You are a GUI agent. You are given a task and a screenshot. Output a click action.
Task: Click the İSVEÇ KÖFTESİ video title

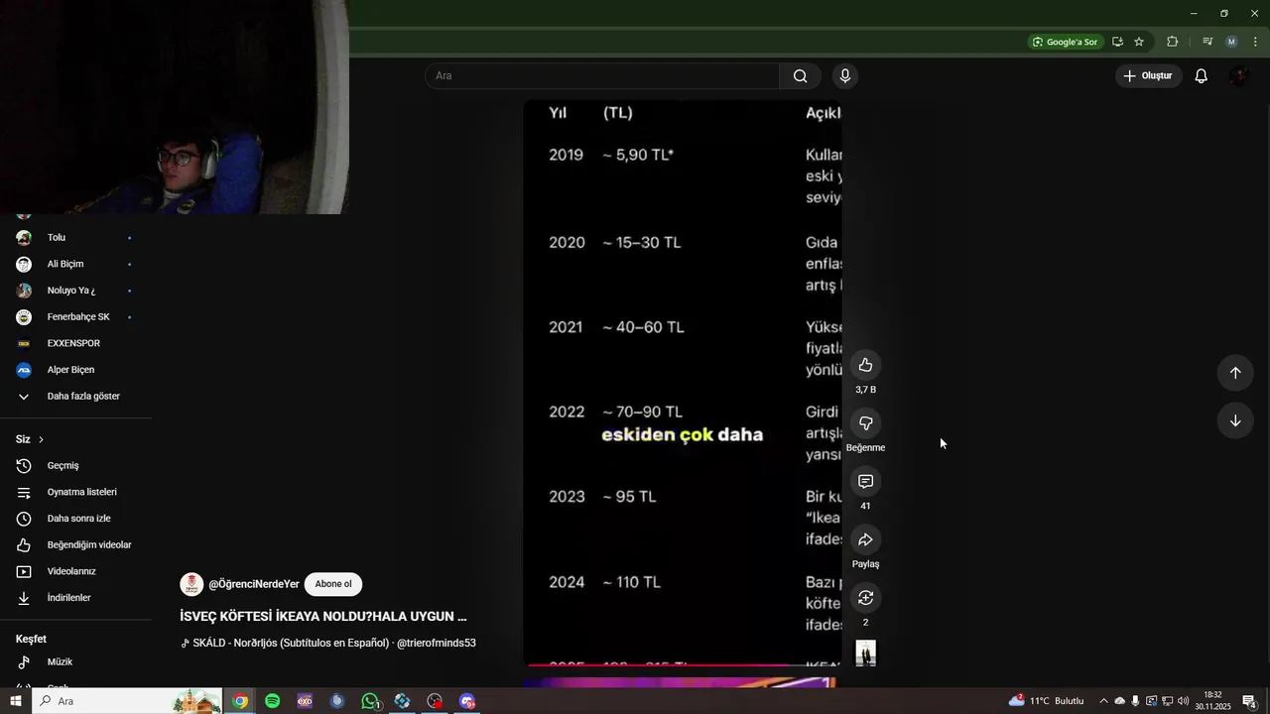coord(323,616)
